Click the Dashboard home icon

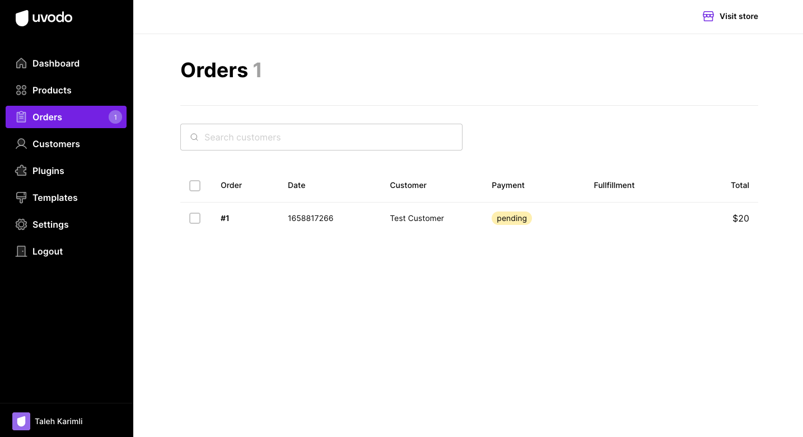(x=21, y=63)
